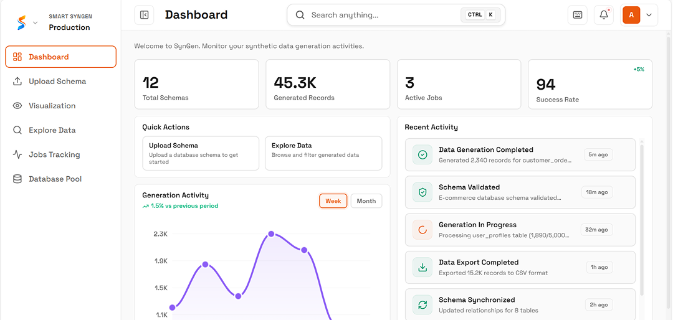Click the checkmark icon for Data Generation Completed
The height and width of the screenshot is (320, 673).
(x=422, y=154)
